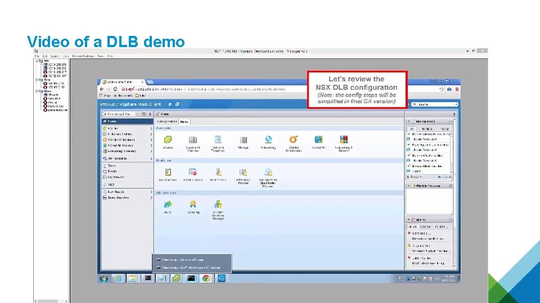The image size is (540, 303).
Task: Open the vCenter Solutions Manager icon
Action: 218,204
